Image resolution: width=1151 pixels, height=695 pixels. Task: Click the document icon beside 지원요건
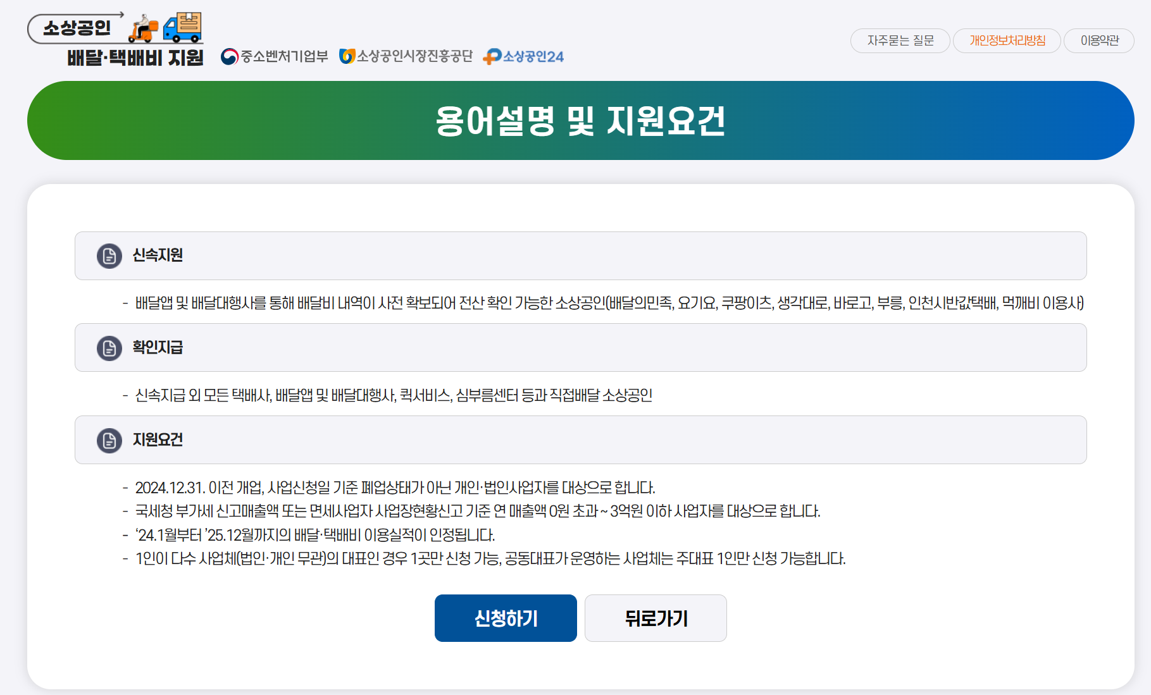[x=109, y=440]
